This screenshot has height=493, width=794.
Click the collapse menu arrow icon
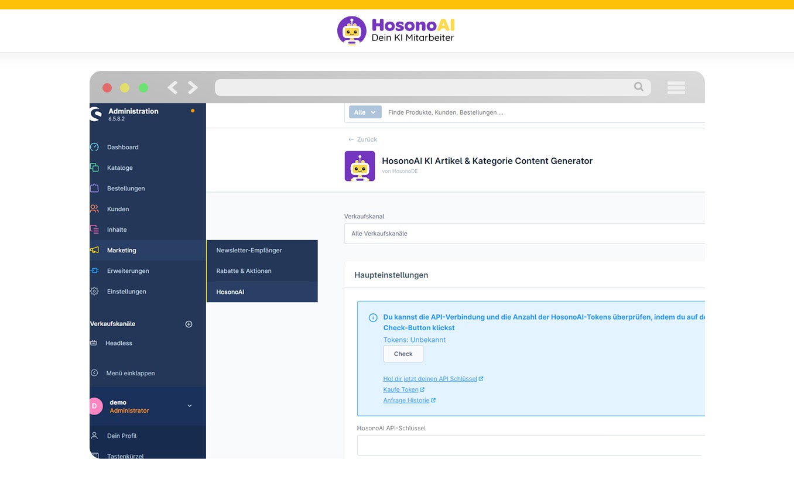pos(94,373)
